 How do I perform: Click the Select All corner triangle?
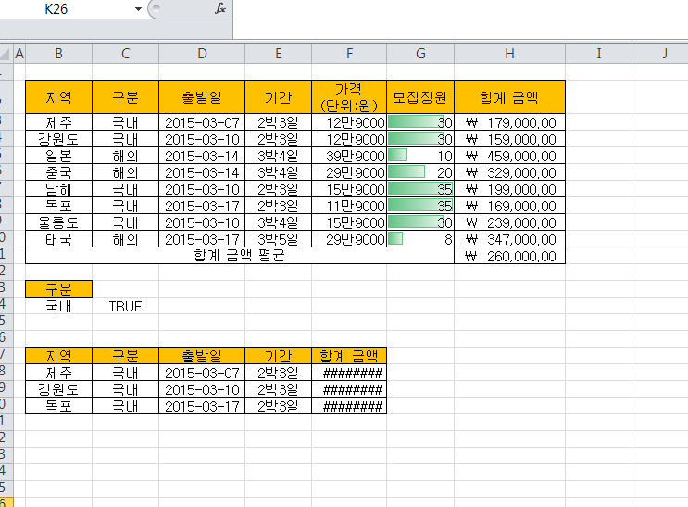coord(6,54)
